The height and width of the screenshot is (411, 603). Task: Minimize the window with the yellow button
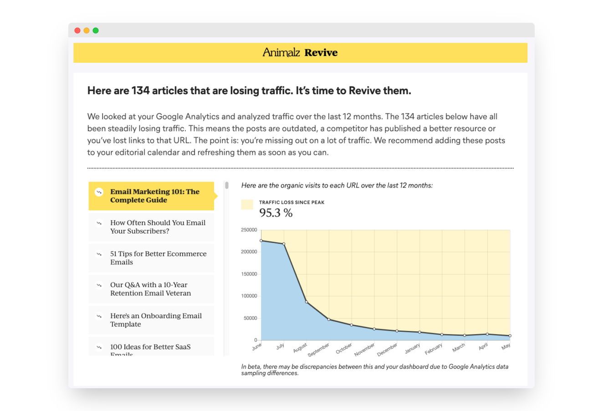click(87, 30)
